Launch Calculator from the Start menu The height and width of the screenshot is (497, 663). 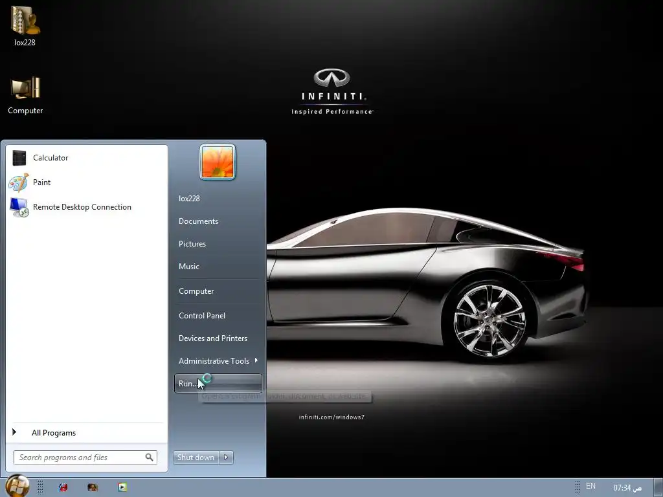tap(87, 158)
